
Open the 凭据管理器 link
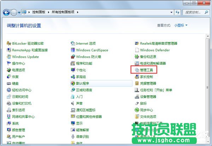click(148, 83)
